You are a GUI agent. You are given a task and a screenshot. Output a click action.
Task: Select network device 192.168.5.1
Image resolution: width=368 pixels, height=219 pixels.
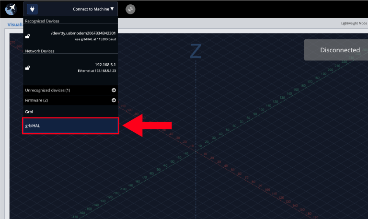(70, 68)
